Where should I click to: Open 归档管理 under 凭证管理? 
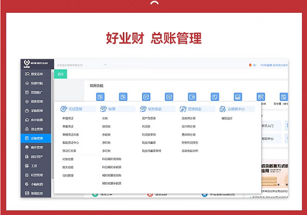point(68,176)
